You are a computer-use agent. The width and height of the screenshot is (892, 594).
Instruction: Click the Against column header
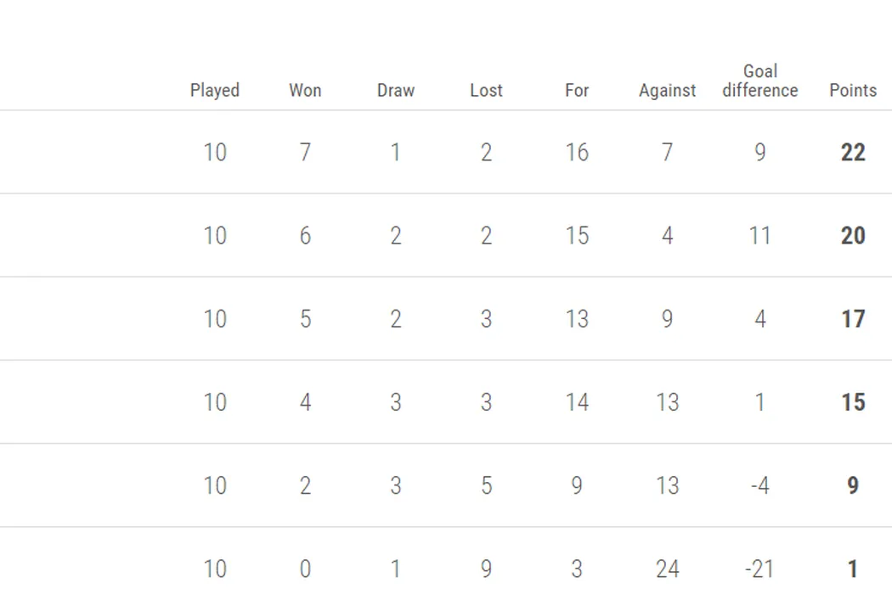click(x=667, y=91)
